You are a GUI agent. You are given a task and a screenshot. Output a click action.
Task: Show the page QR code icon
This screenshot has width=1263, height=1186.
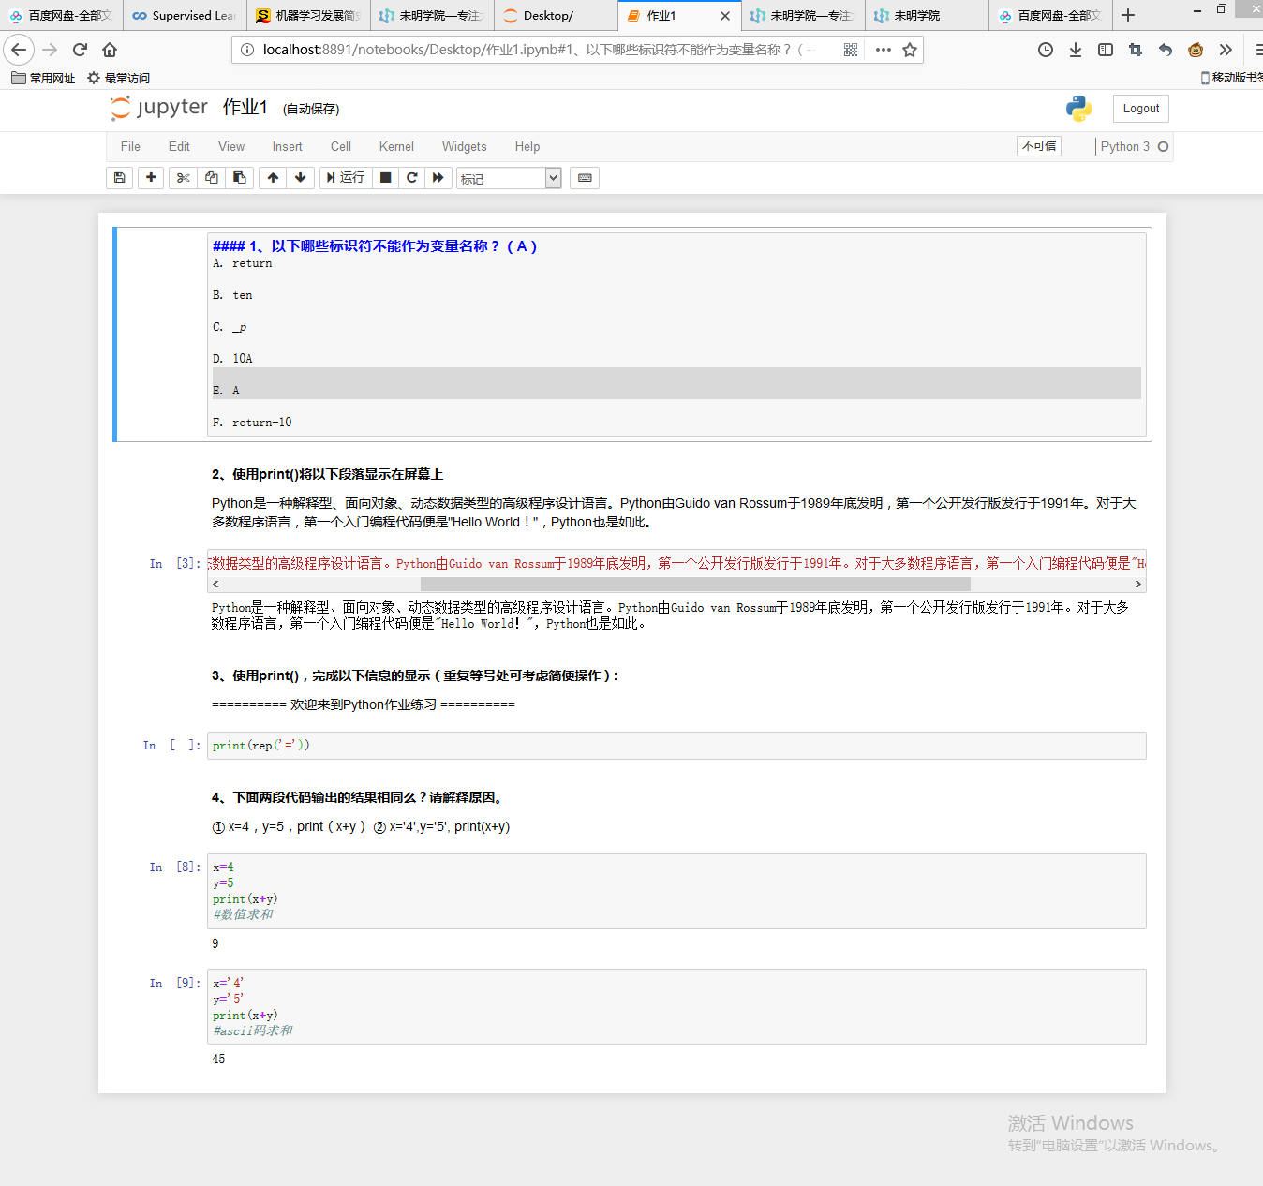pos(851,50)
